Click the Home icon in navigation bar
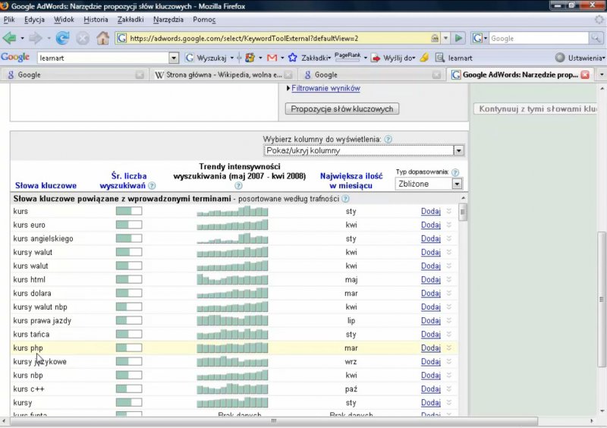Screen dimensions: 607x428 (x=102, y=38)
